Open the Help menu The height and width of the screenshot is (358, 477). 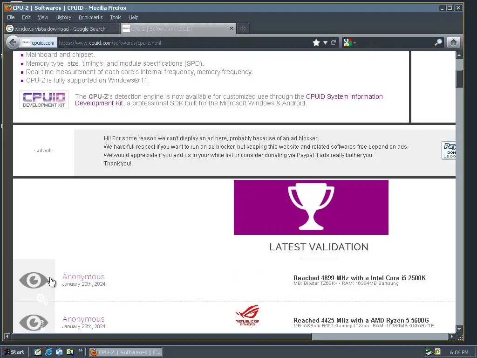(x=134, y=17)
